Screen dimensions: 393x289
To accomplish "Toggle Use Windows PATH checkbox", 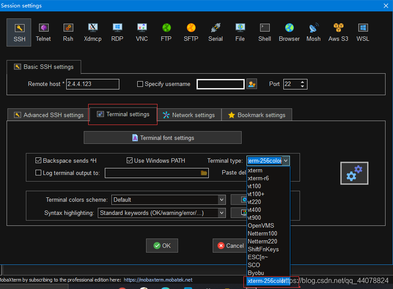I will click(129, 161).
